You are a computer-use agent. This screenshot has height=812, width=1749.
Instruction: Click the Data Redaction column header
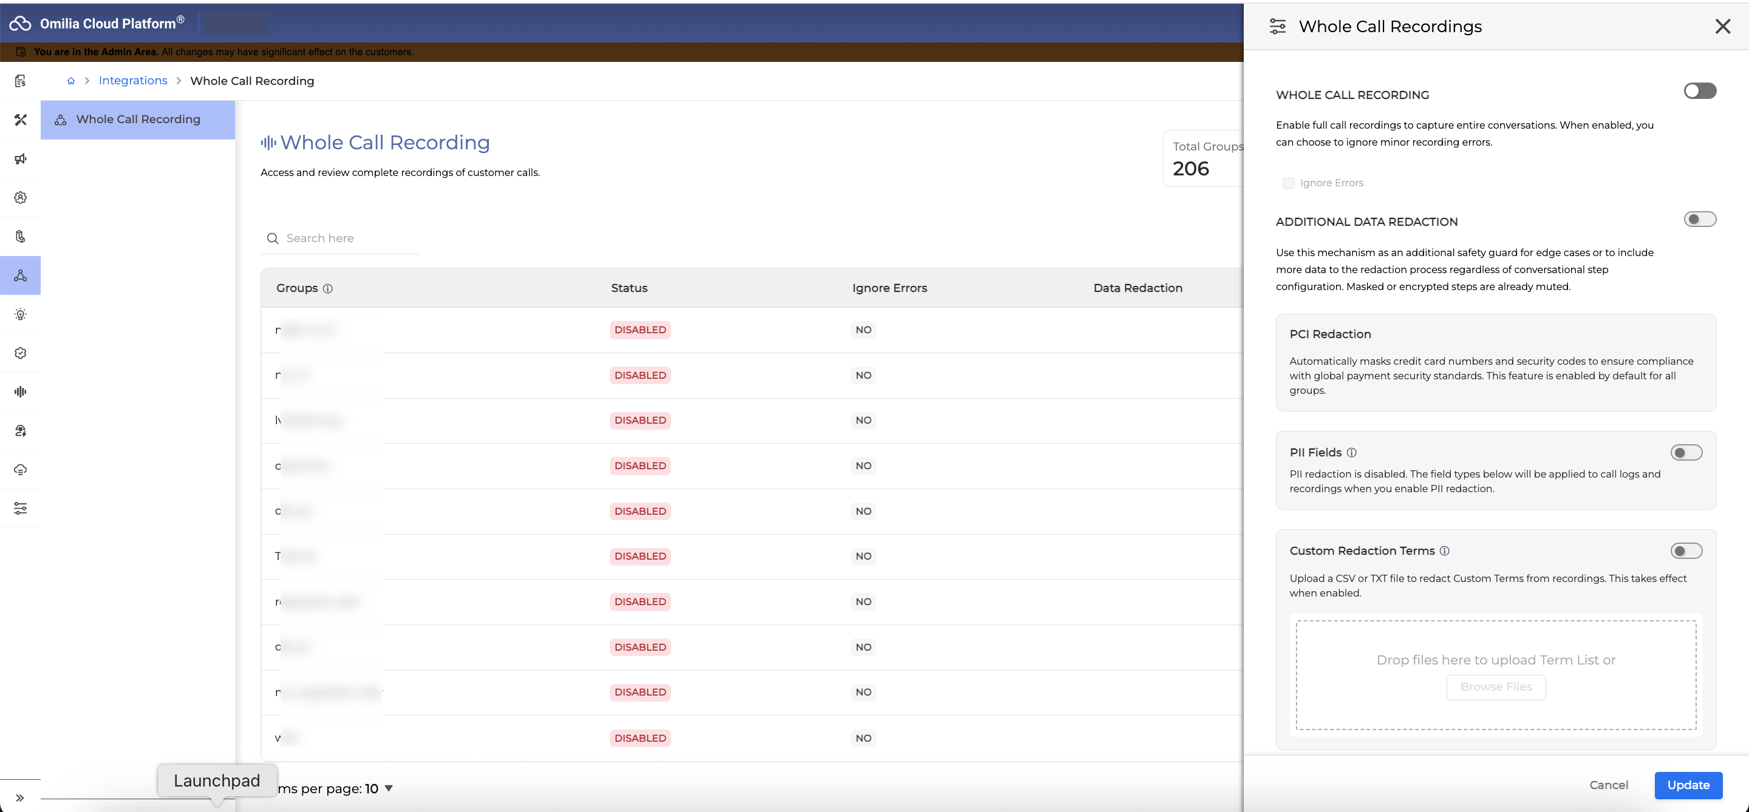pyautogui.click(x=1138, y=288)
